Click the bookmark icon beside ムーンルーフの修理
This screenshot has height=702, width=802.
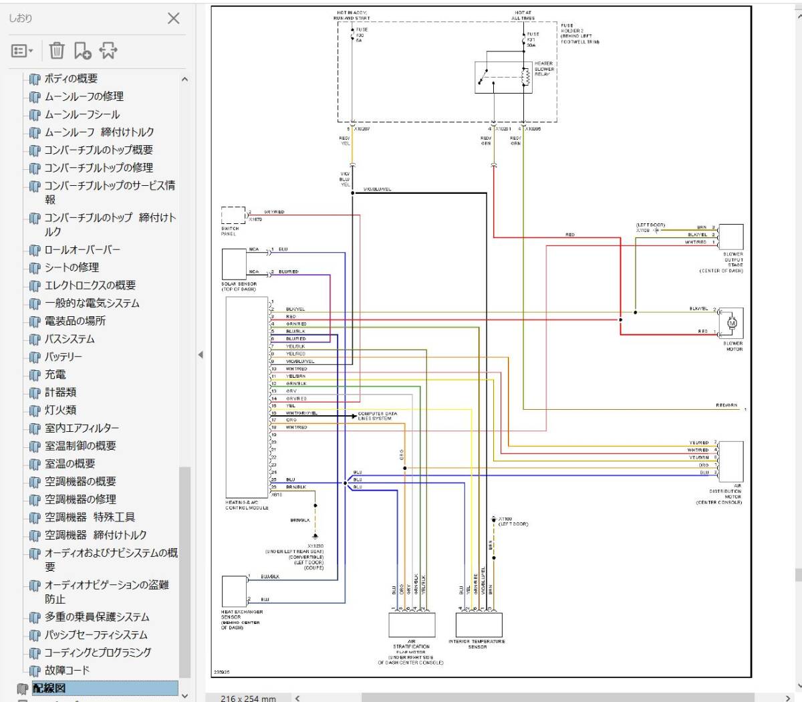pos(33,96)
